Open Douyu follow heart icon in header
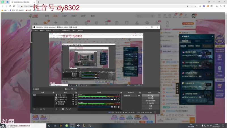 165,16
